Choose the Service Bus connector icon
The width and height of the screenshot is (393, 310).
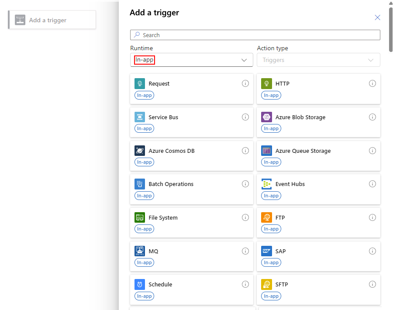pos(140,117)
